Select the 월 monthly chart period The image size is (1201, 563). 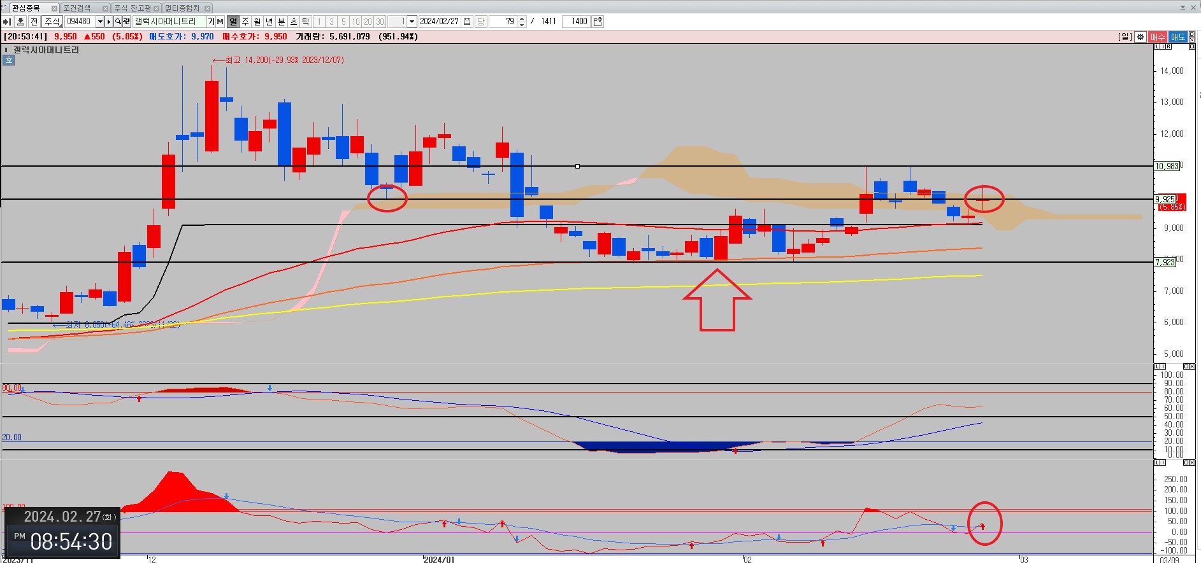click(257, 22)
